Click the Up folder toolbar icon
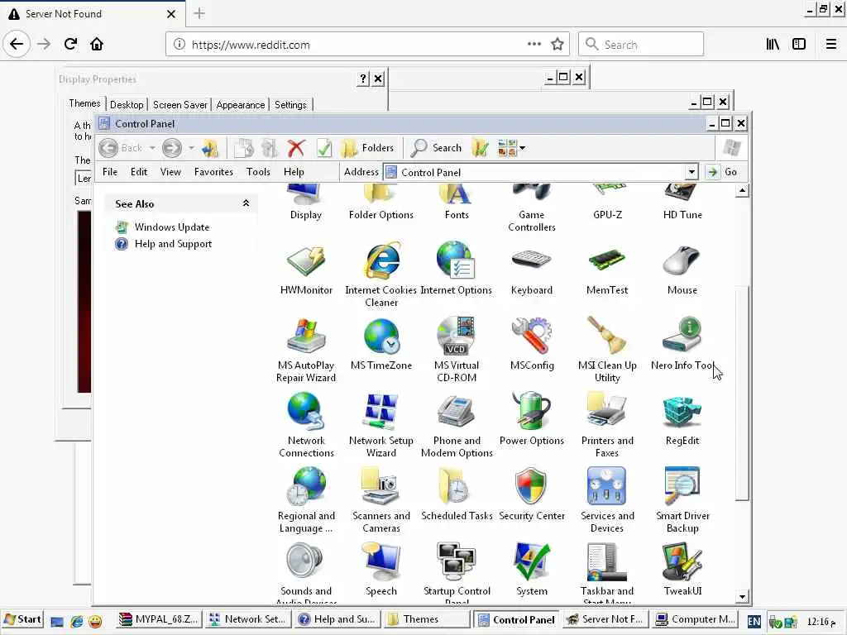The height and width of the screenshot is (635, 847). coord(209,147)
